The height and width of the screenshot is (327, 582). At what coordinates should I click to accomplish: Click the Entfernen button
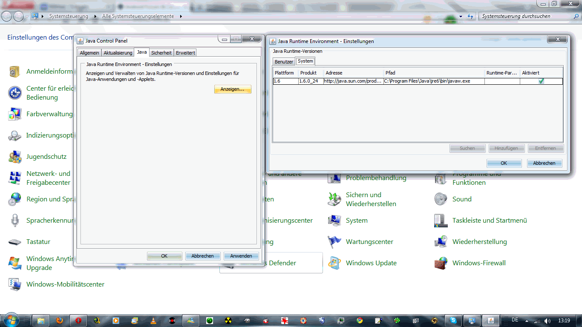tap(546, 148)
